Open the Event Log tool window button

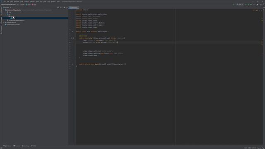[25, 146]
